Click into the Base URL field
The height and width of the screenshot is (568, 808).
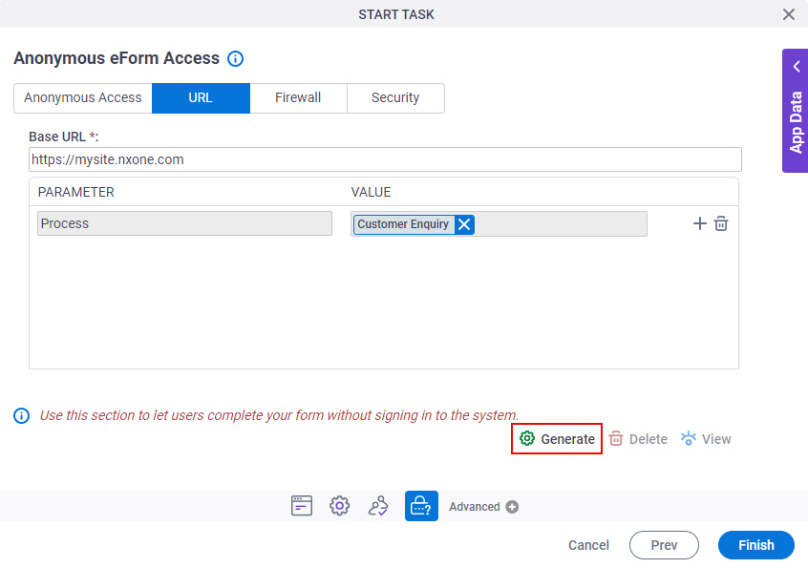(385, 159)
